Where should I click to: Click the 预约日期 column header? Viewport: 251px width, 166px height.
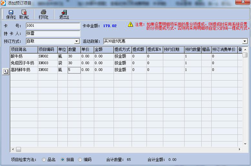coord(174,50)
